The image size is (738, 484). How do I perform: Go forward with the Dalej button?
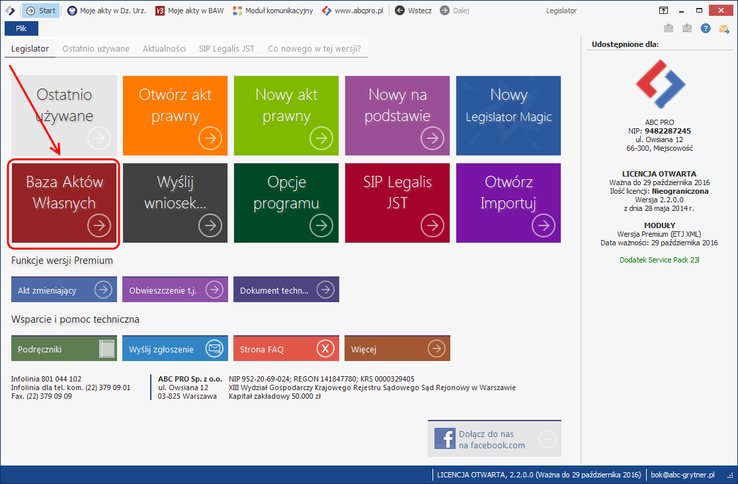pyautogui.click(x=455, y=11)
